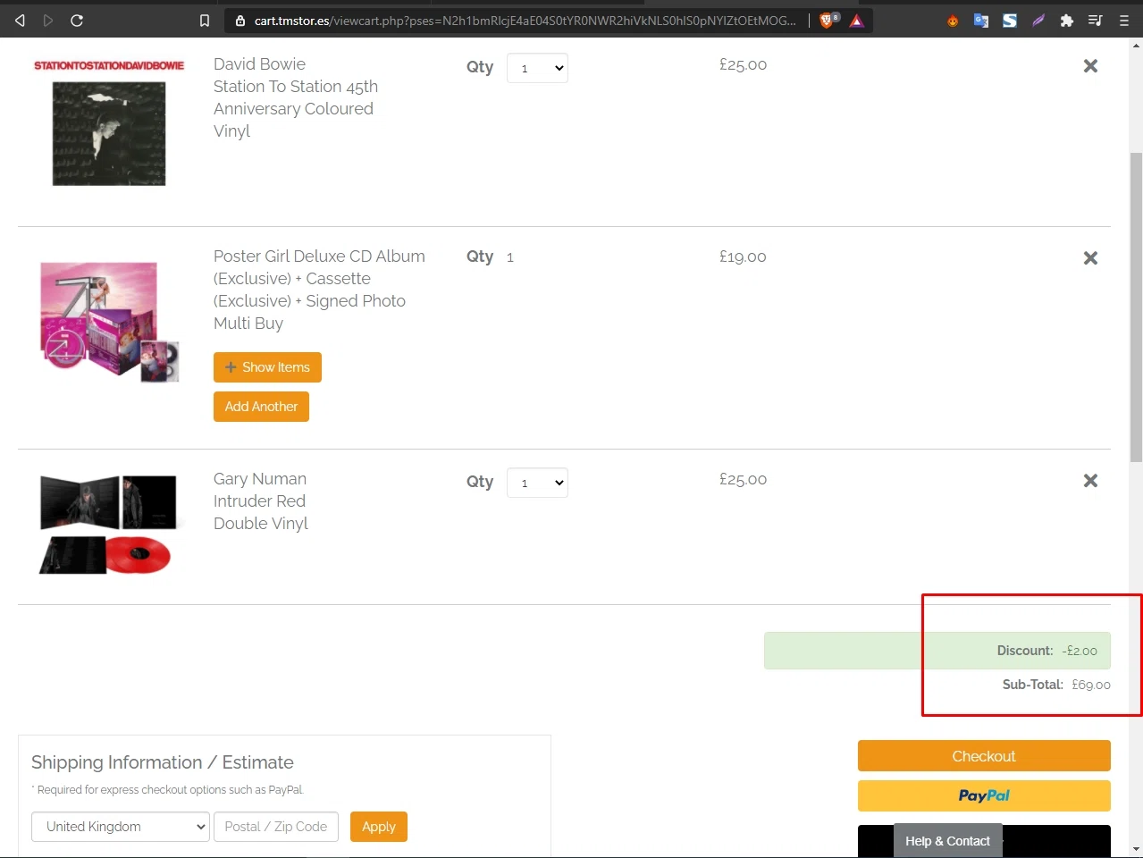1143x858 pixels.
Task: Open the Gary Numan red vinyl thumbnail
Action: click(107, 524)
